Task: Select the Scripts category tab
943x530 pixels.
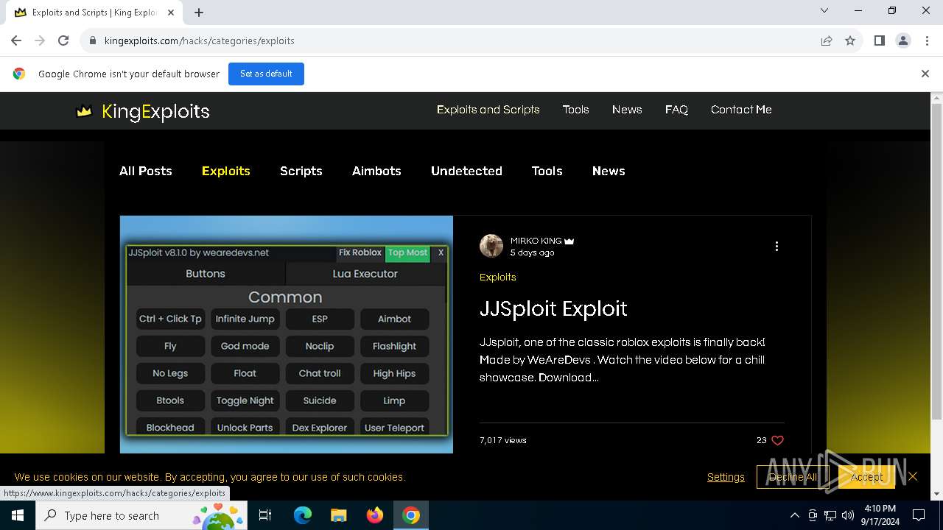Action: 301,171
